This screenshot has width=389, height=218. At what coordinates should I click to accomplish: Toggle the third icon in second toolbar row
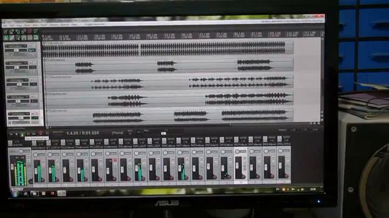pos(18,38)
